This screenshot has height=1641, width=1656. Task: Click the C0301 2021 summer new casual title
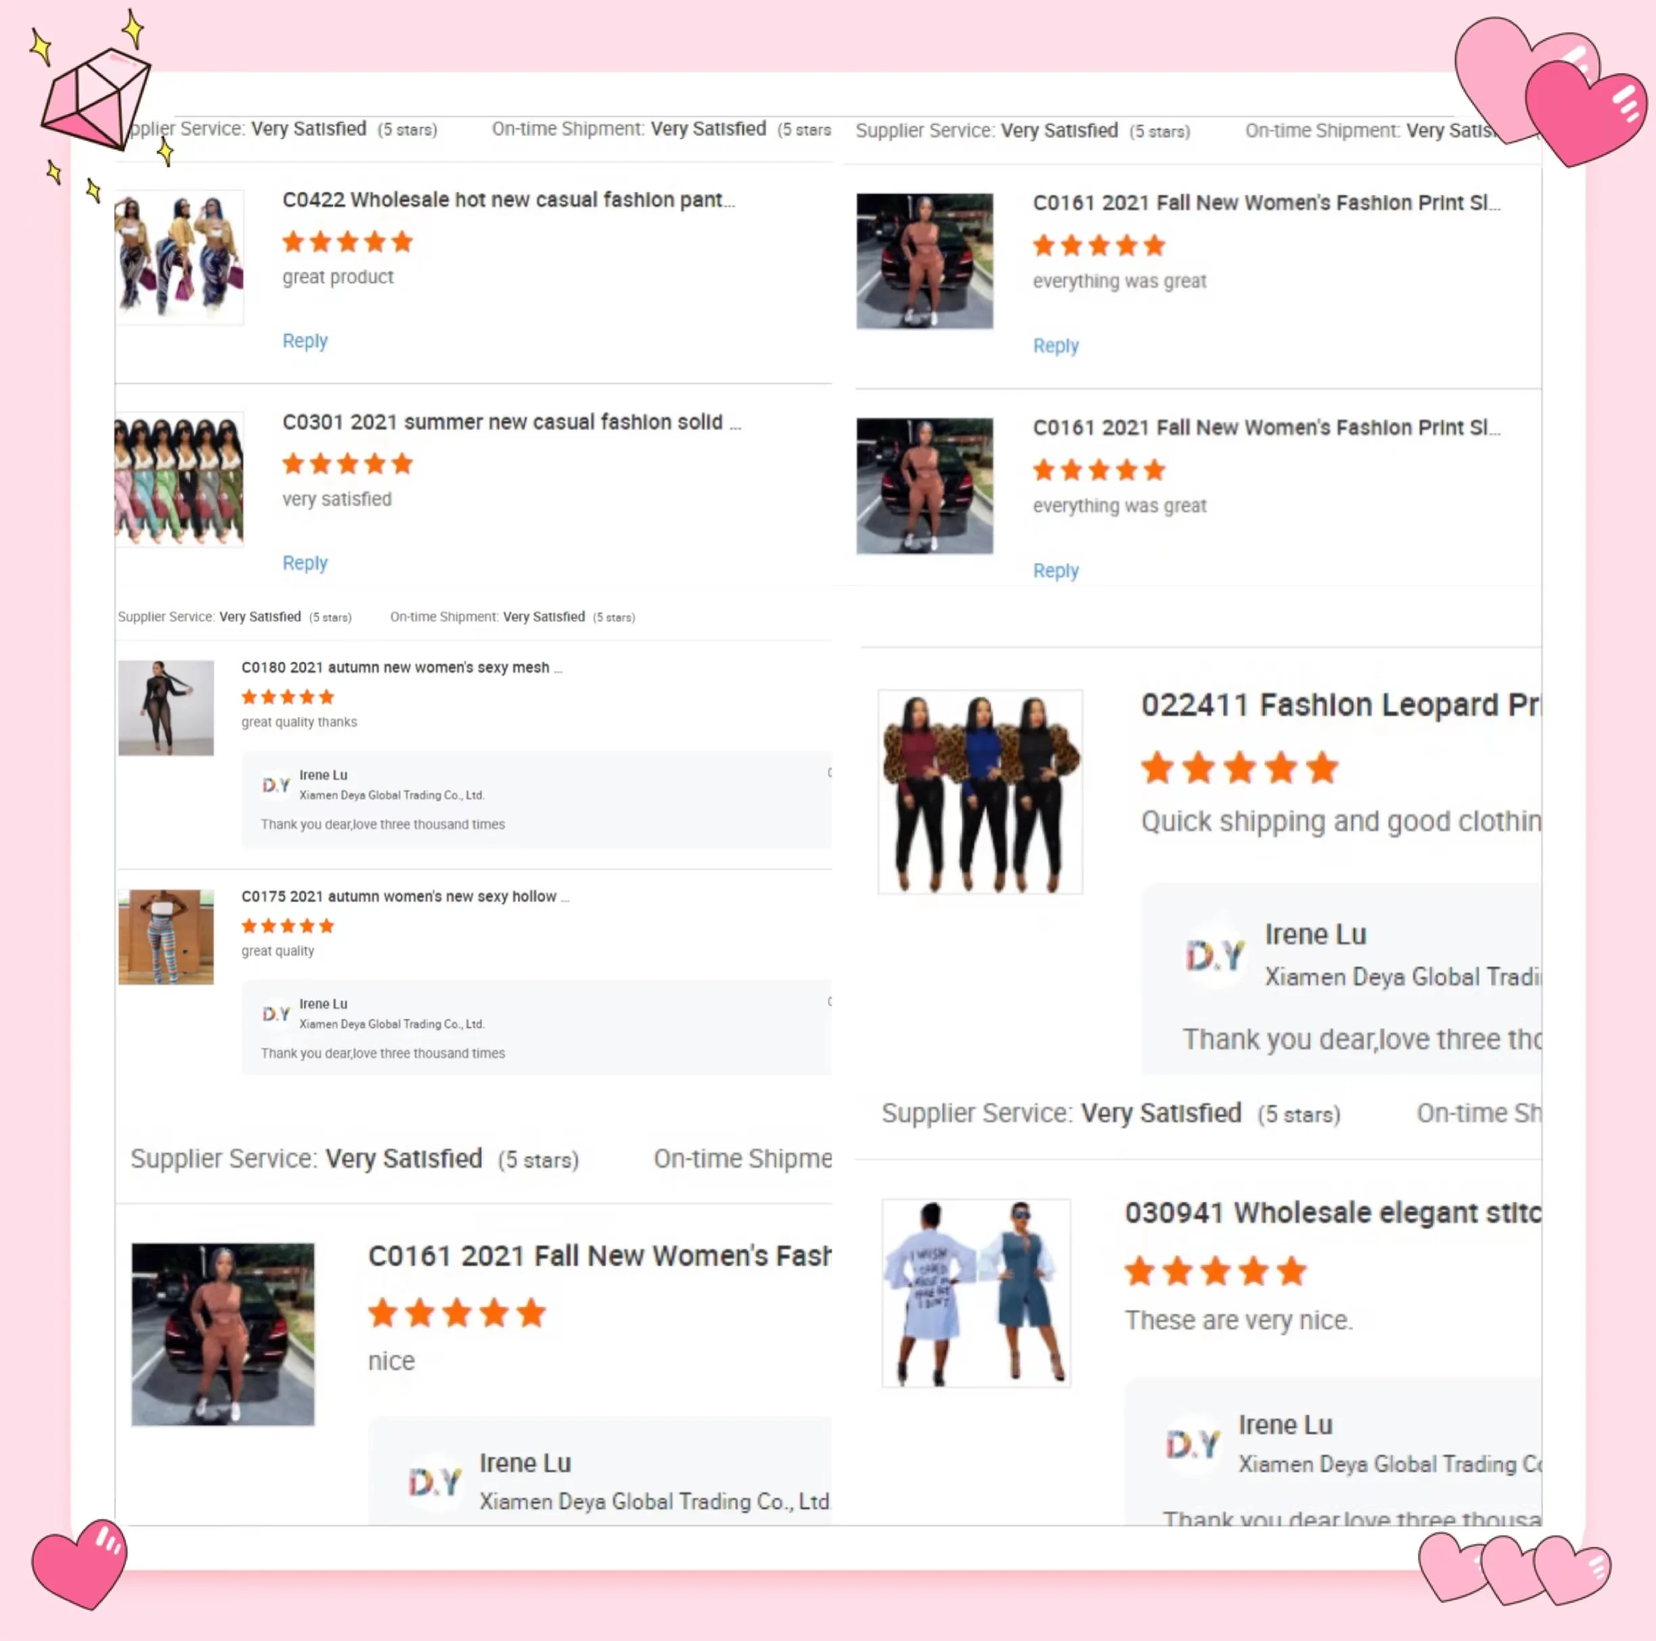click(511, 421)
